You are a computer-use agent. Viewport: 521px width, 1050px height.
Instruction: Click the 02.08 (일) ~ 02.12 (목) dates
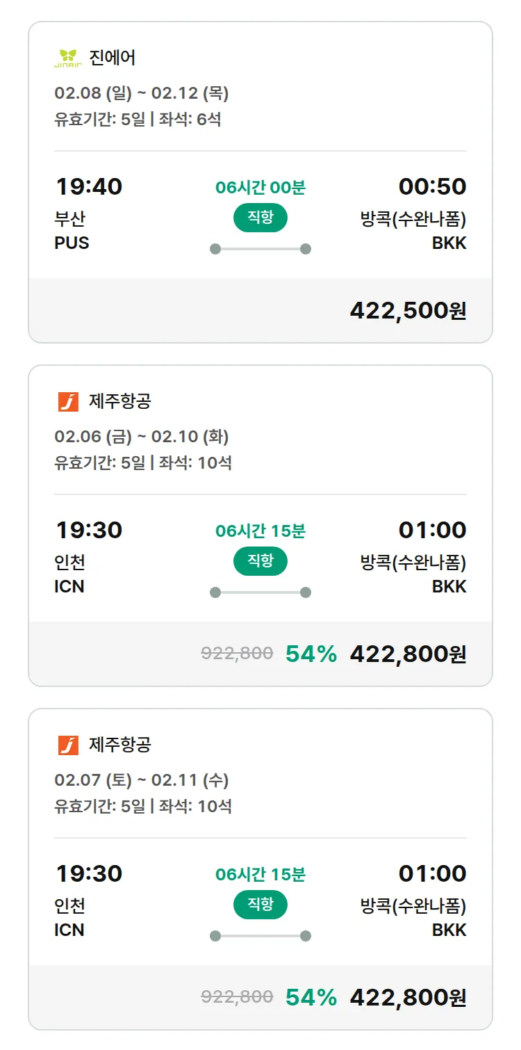142,93
